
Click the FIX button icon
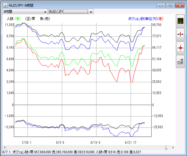point(180,62)
